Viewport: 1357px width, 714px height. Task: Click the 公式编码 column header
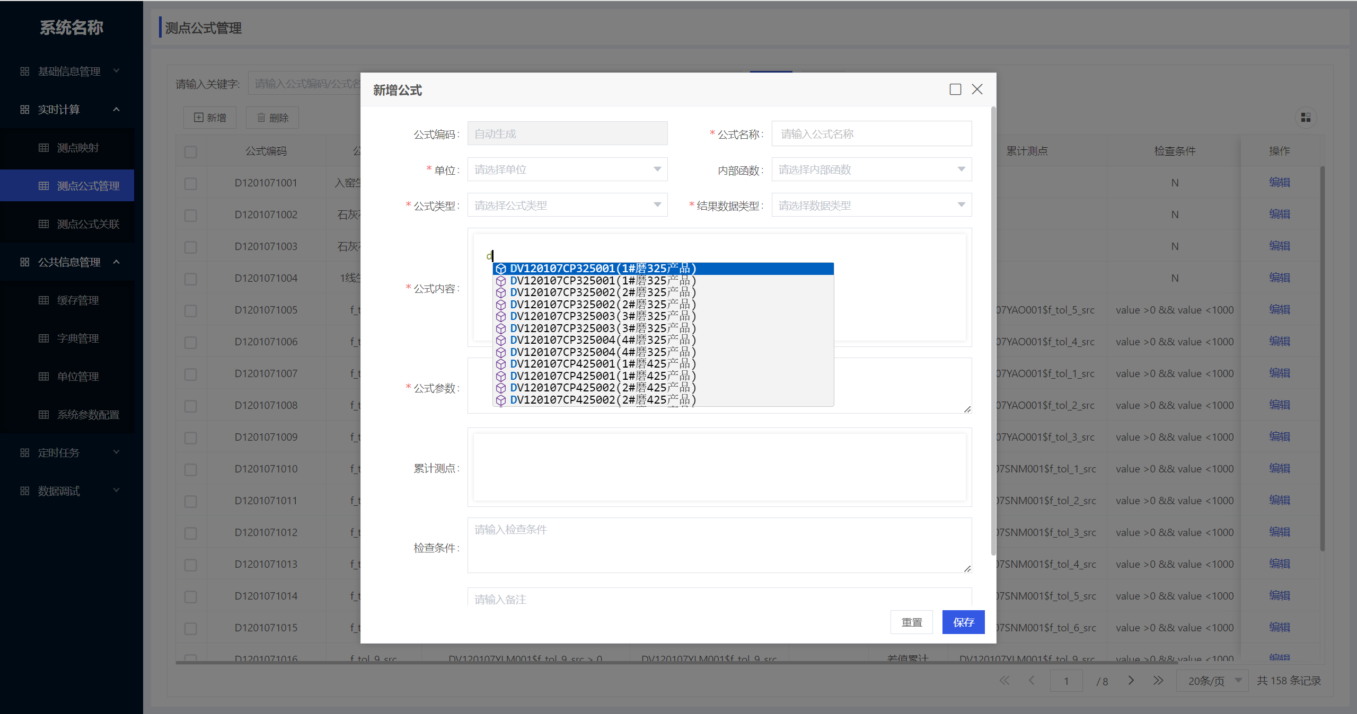[266, 151]
